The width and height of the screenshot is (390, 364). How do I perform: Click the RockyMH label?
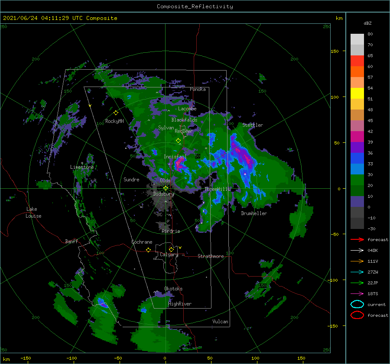click(114, 121)
